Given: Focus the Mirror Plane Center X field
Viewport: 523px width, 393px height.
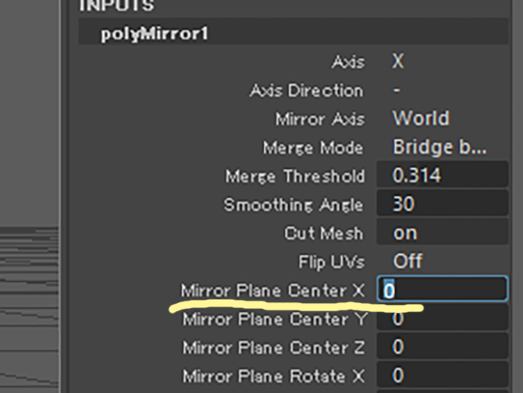Looking at the screenshot, I should [x=443, y=289].
